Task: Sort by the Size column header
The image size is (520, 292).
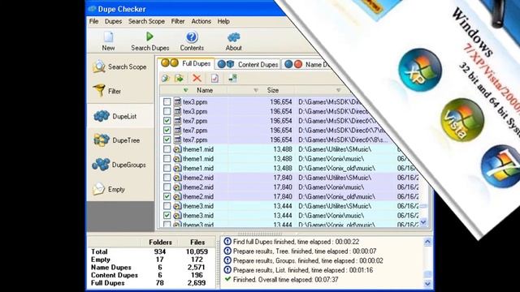Action: [273, 90]
